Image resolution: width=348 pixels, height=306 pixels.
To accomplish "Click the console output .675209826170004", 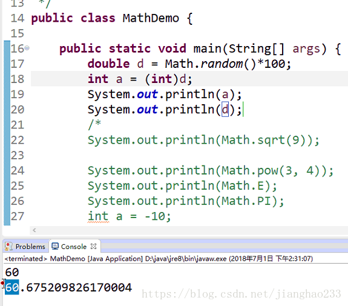I will [x=76, y=288].
